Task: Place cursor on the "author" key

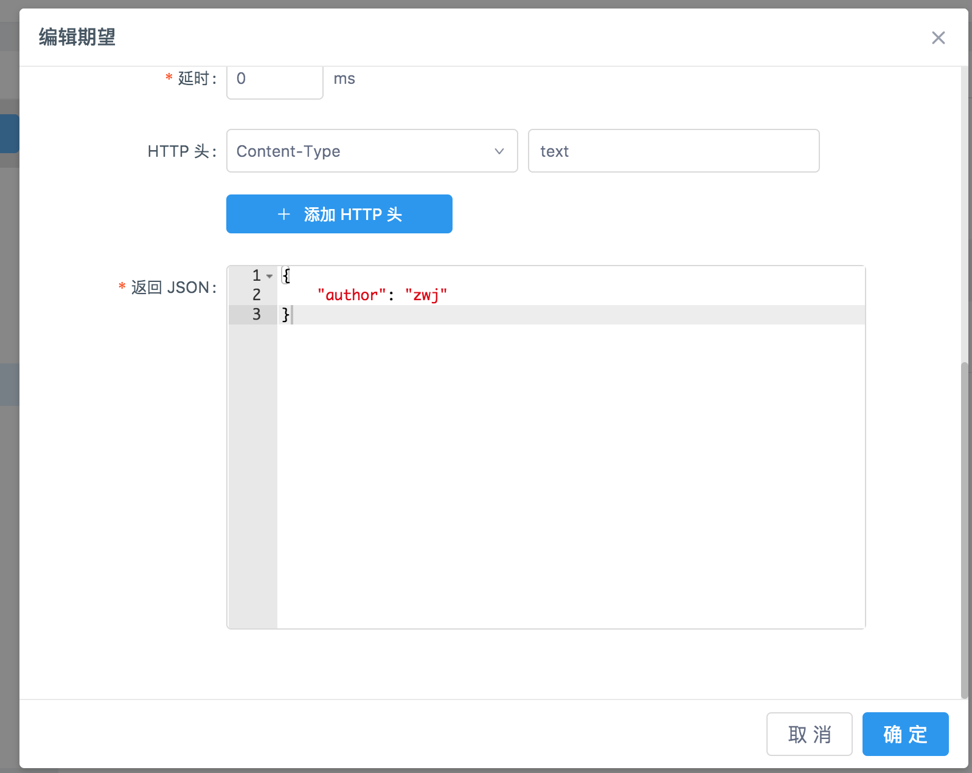Action: [x=351, y=295]
